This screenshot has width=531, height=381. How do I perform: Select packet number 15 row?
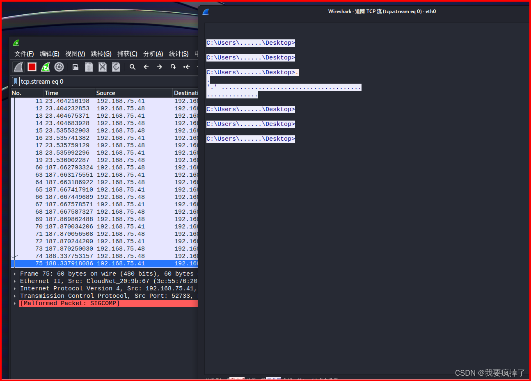coord(104,130)
